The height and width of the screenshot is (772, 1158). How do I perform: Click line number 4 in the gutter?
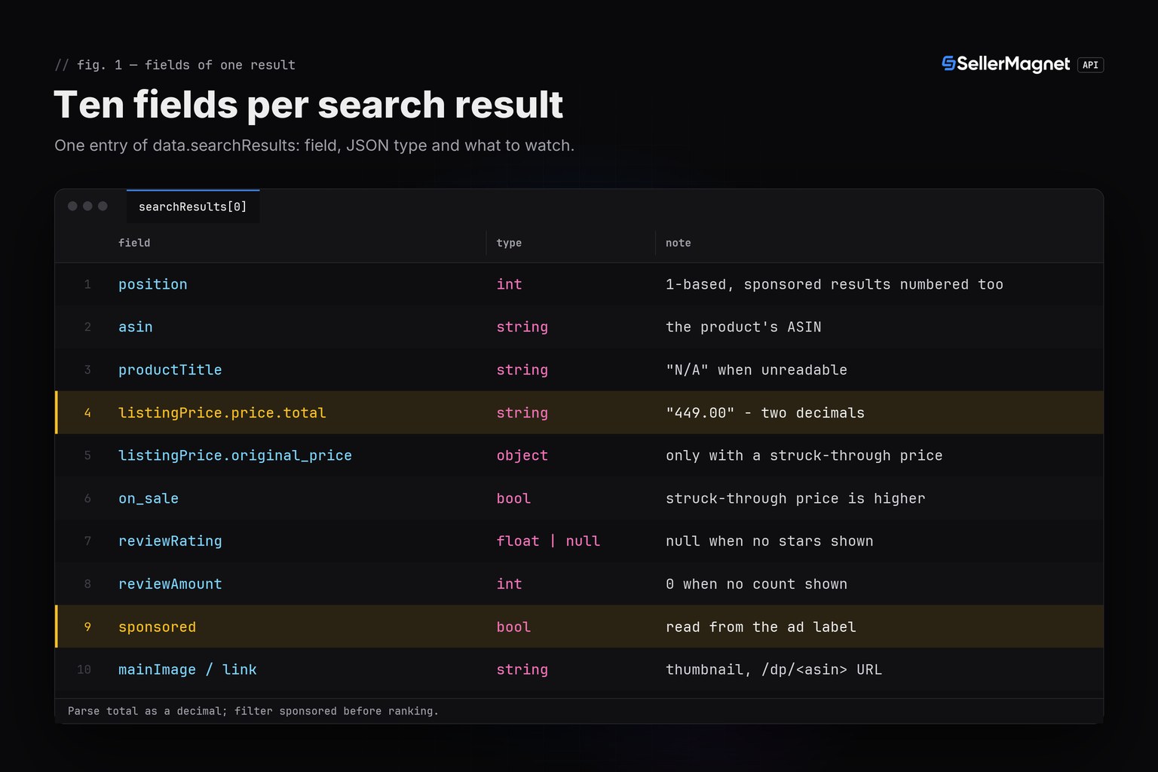pyautogui.click(x=87, y=413)
